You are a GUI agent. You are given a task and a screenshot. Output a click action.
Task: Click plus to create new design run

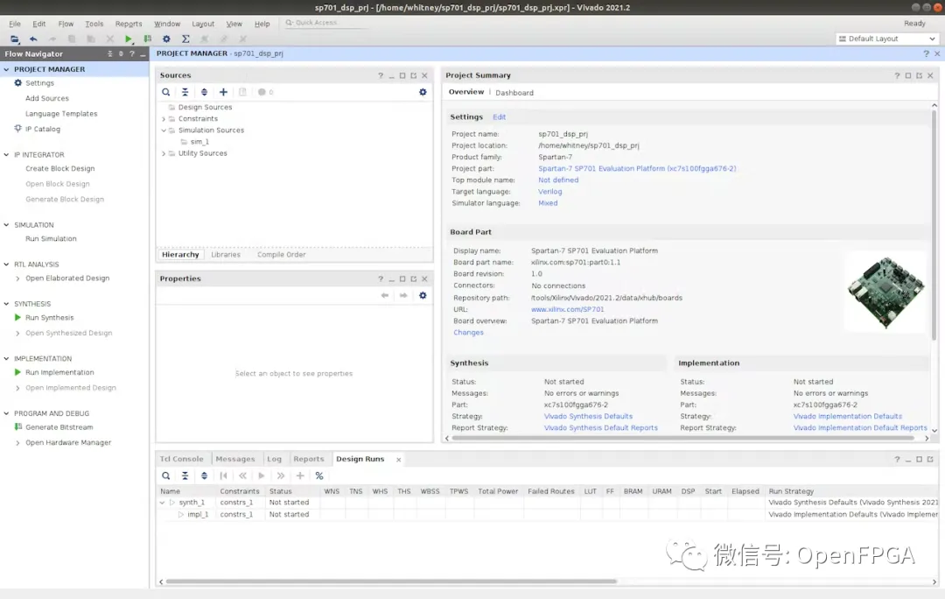coord(299,476)
